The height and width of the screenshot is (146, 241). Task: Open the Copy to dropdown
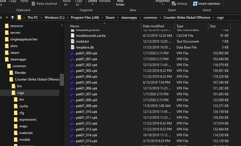pos(78,3)
